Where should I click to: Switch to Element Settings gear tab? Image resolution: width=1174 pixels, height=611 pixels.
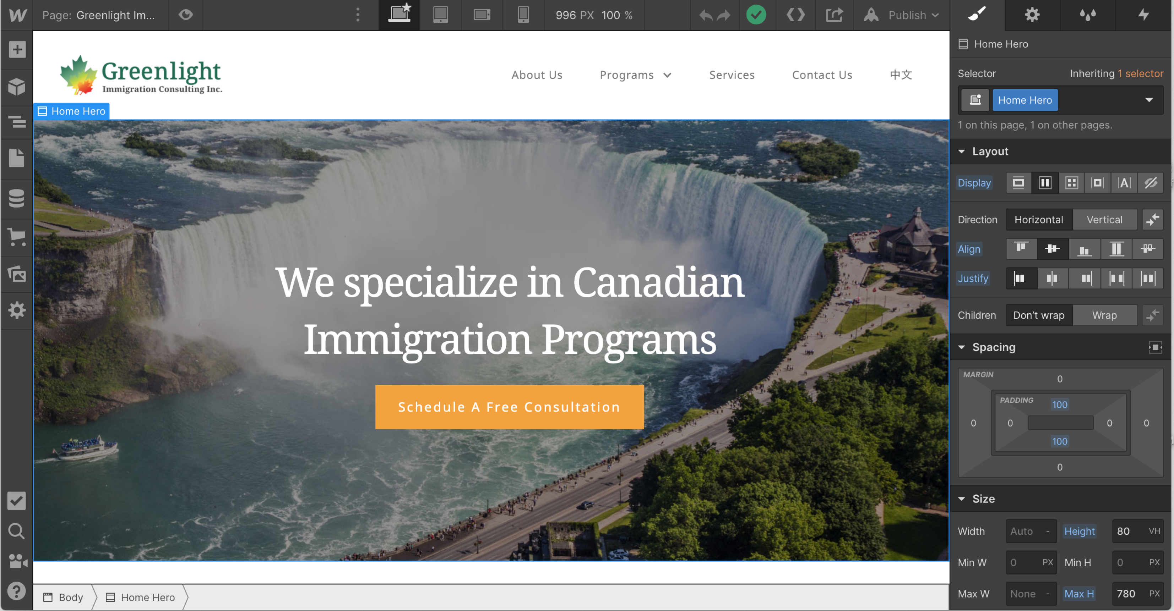click(1032, 15)
